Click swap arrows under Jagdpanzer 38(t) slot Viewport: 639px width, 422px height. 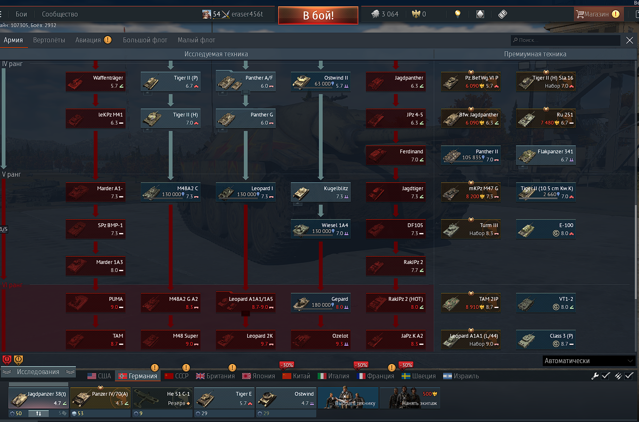[x=39, y=413]
